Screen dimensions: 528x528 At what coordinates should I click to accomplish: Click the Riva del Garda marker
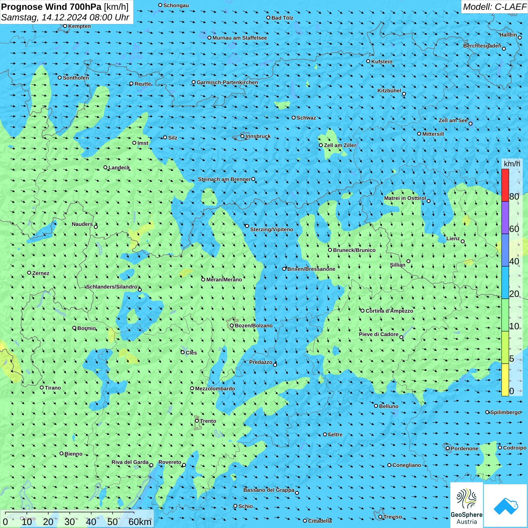tap(151, 465)
